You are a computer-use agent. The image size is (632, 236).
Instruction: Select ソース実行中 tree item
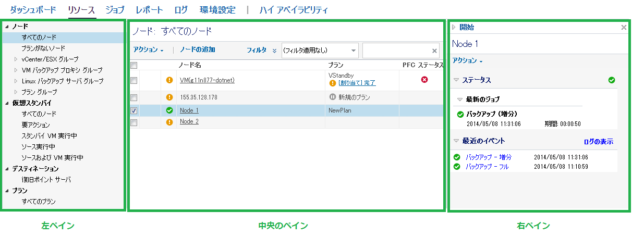tap(38, 147)
